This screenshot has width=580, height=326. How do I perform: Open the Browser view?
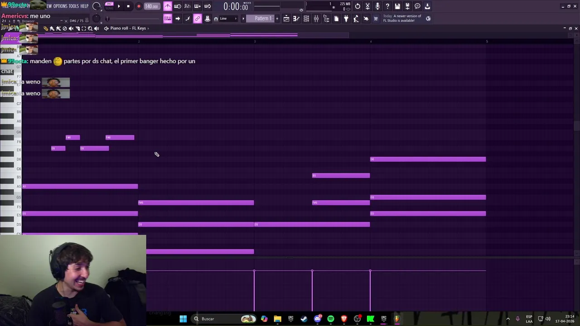point(326,19)
